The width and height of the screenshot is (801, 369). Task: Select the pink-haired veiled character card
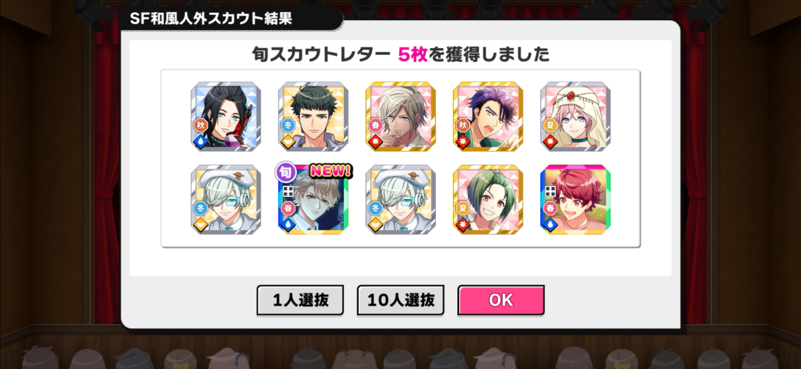tap(575, 117)
